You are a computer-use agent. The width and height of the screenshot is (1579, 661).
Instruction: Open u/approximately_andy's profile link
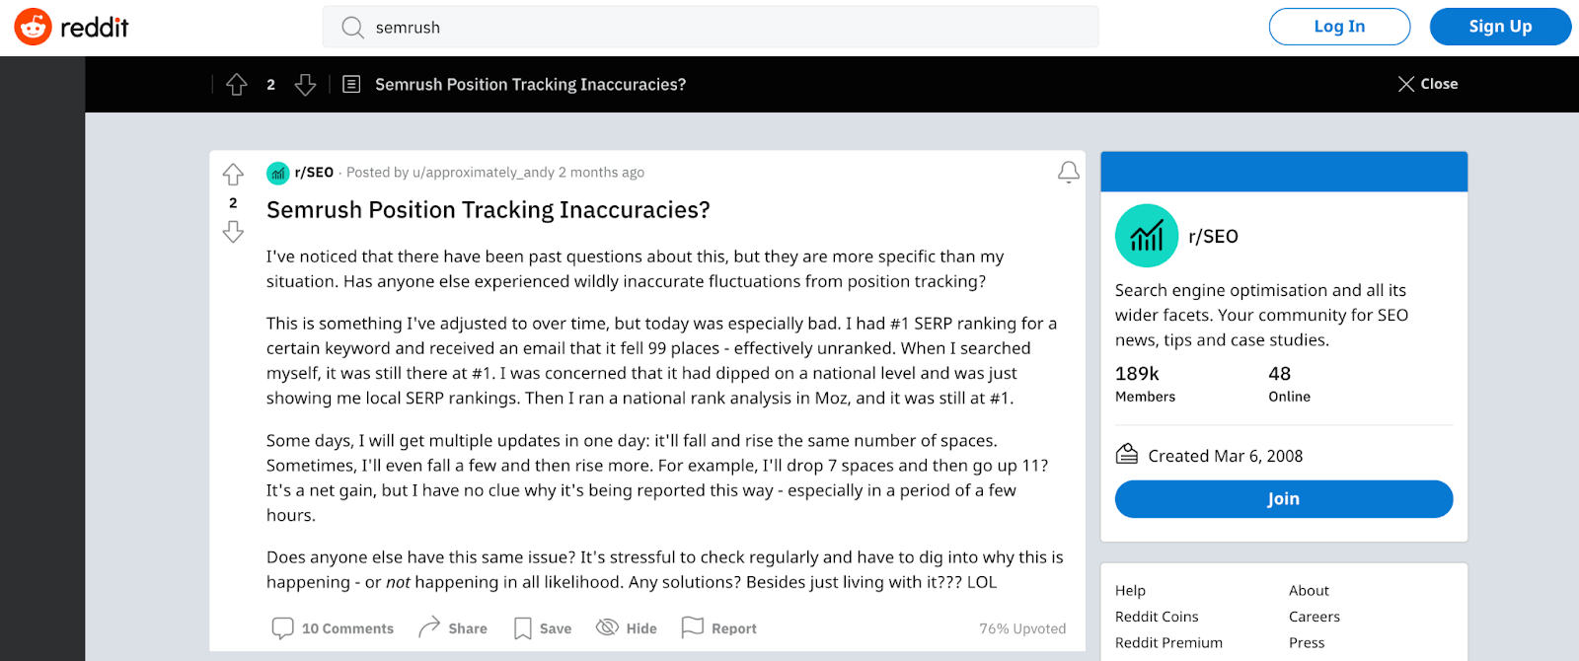pyautogui.click(x=484, y=173)
